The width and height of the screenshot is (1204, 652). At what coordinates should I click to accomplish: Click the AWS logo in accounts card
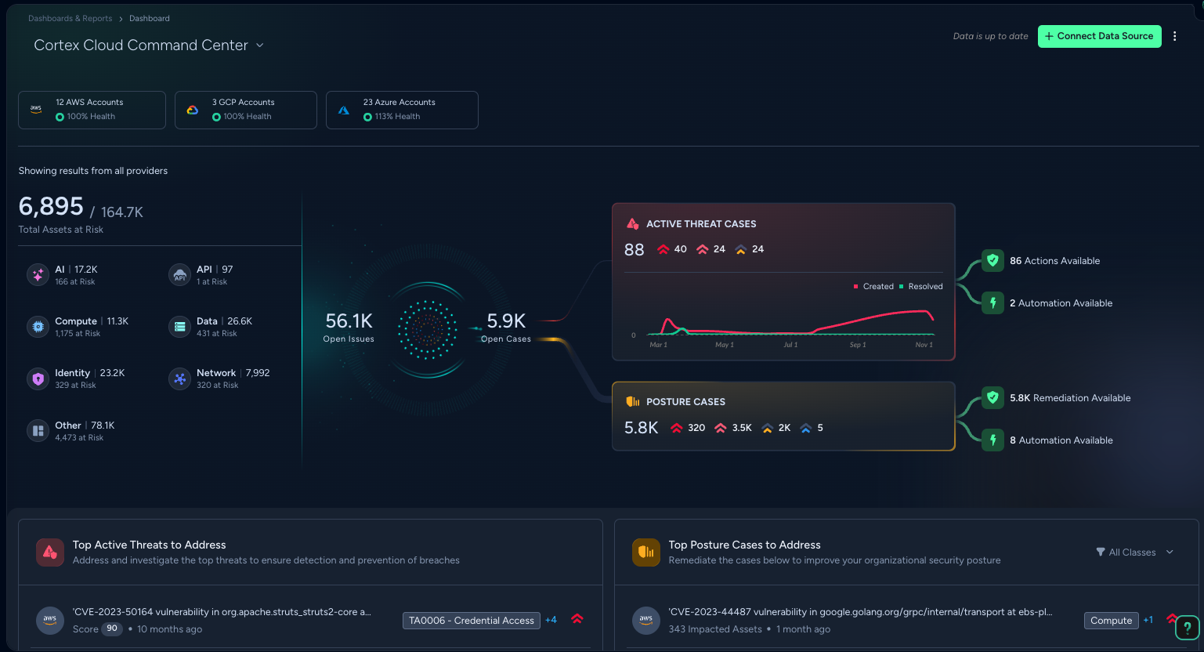coord(36,110)
